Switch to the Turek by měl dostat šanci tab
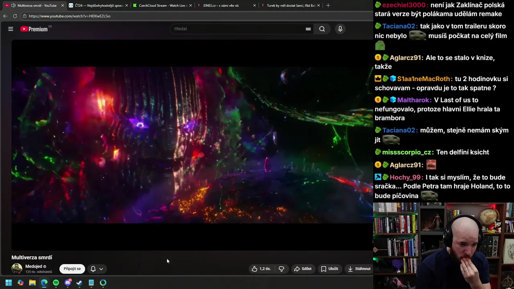 click(291, 6)
